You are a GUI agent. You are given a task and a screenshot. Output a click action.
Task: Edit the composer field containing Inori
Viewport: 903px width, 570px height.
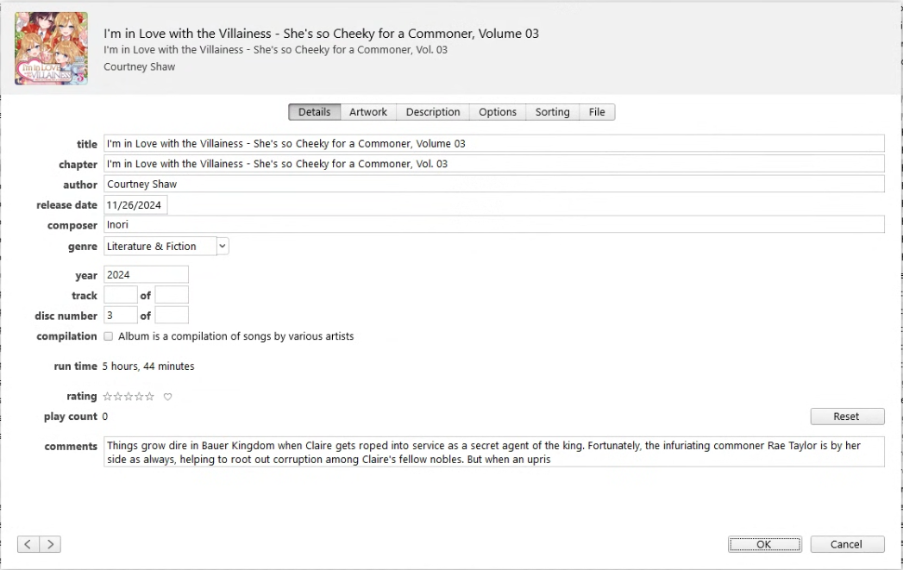[493, 225]
